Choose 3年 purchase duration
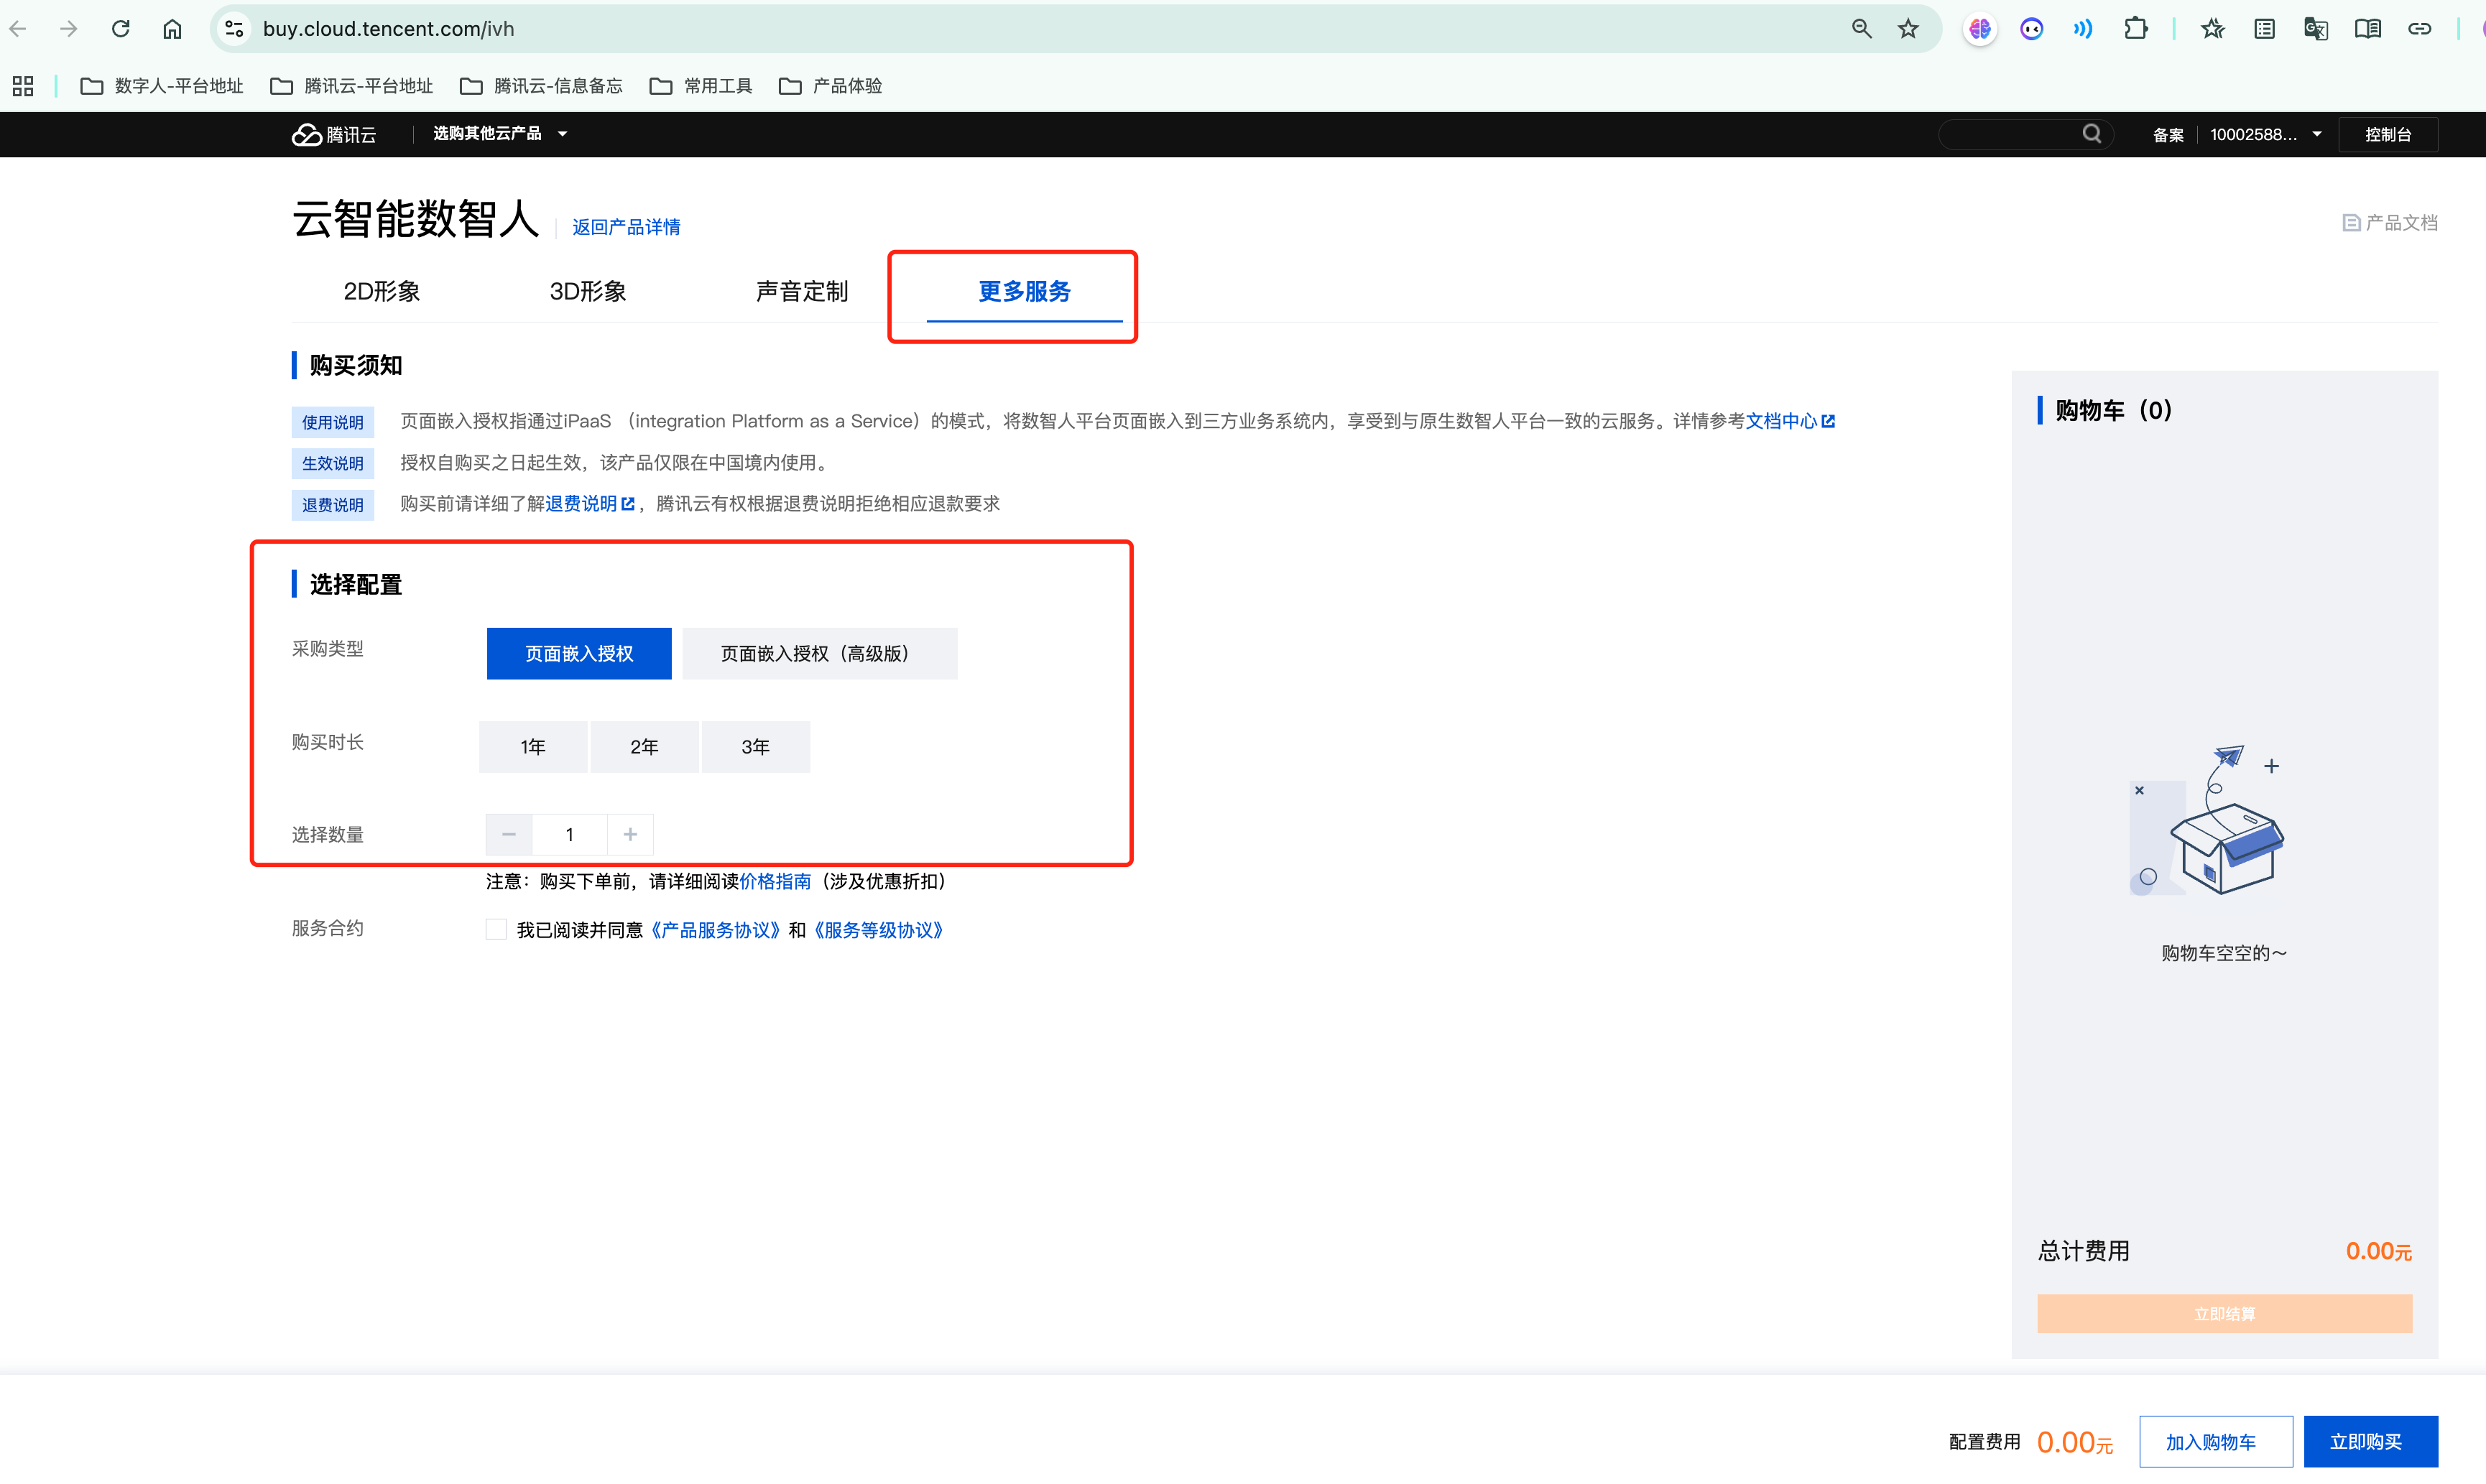This screenshot has height=1484, width=2486. coord(755,746)
